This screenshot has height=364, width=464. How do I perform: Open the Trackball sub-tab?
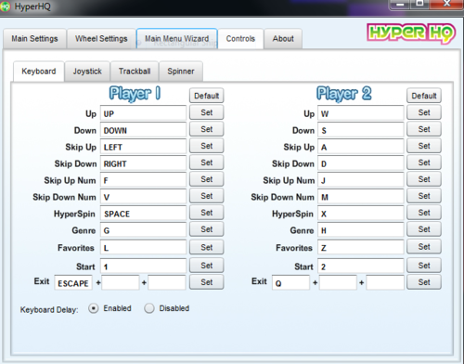[135, 71]
